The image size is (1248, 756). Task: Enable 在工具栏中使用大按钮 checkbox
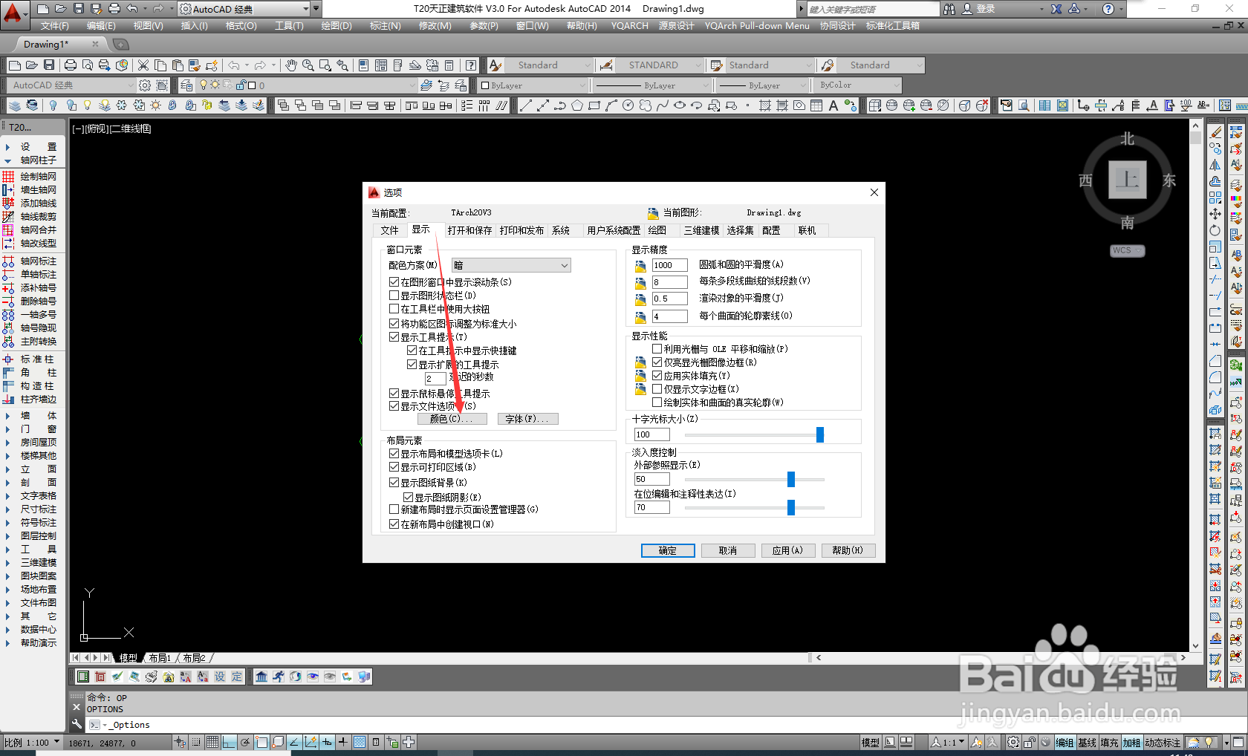(x=394, y=309)
